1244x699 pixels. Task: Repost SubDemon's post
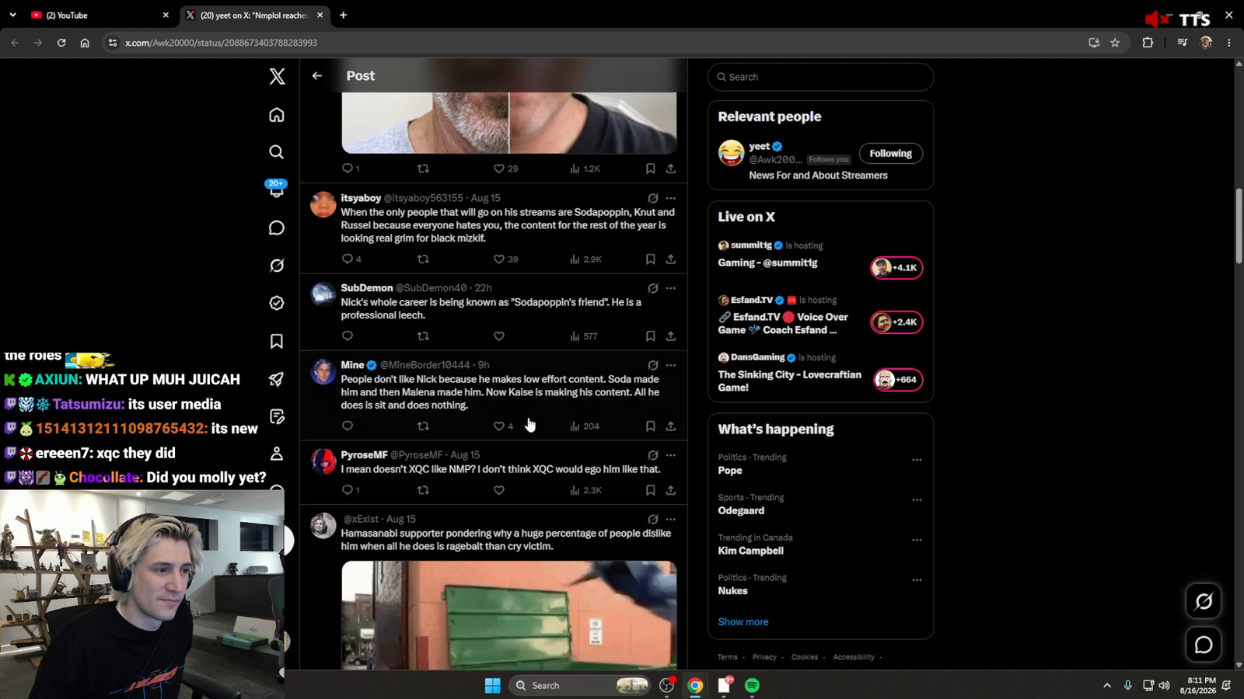[x=423, y=336]
